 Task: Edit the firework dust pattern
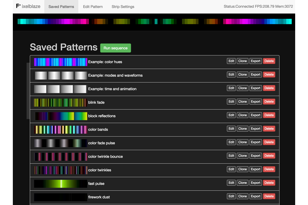coord(231,196)
